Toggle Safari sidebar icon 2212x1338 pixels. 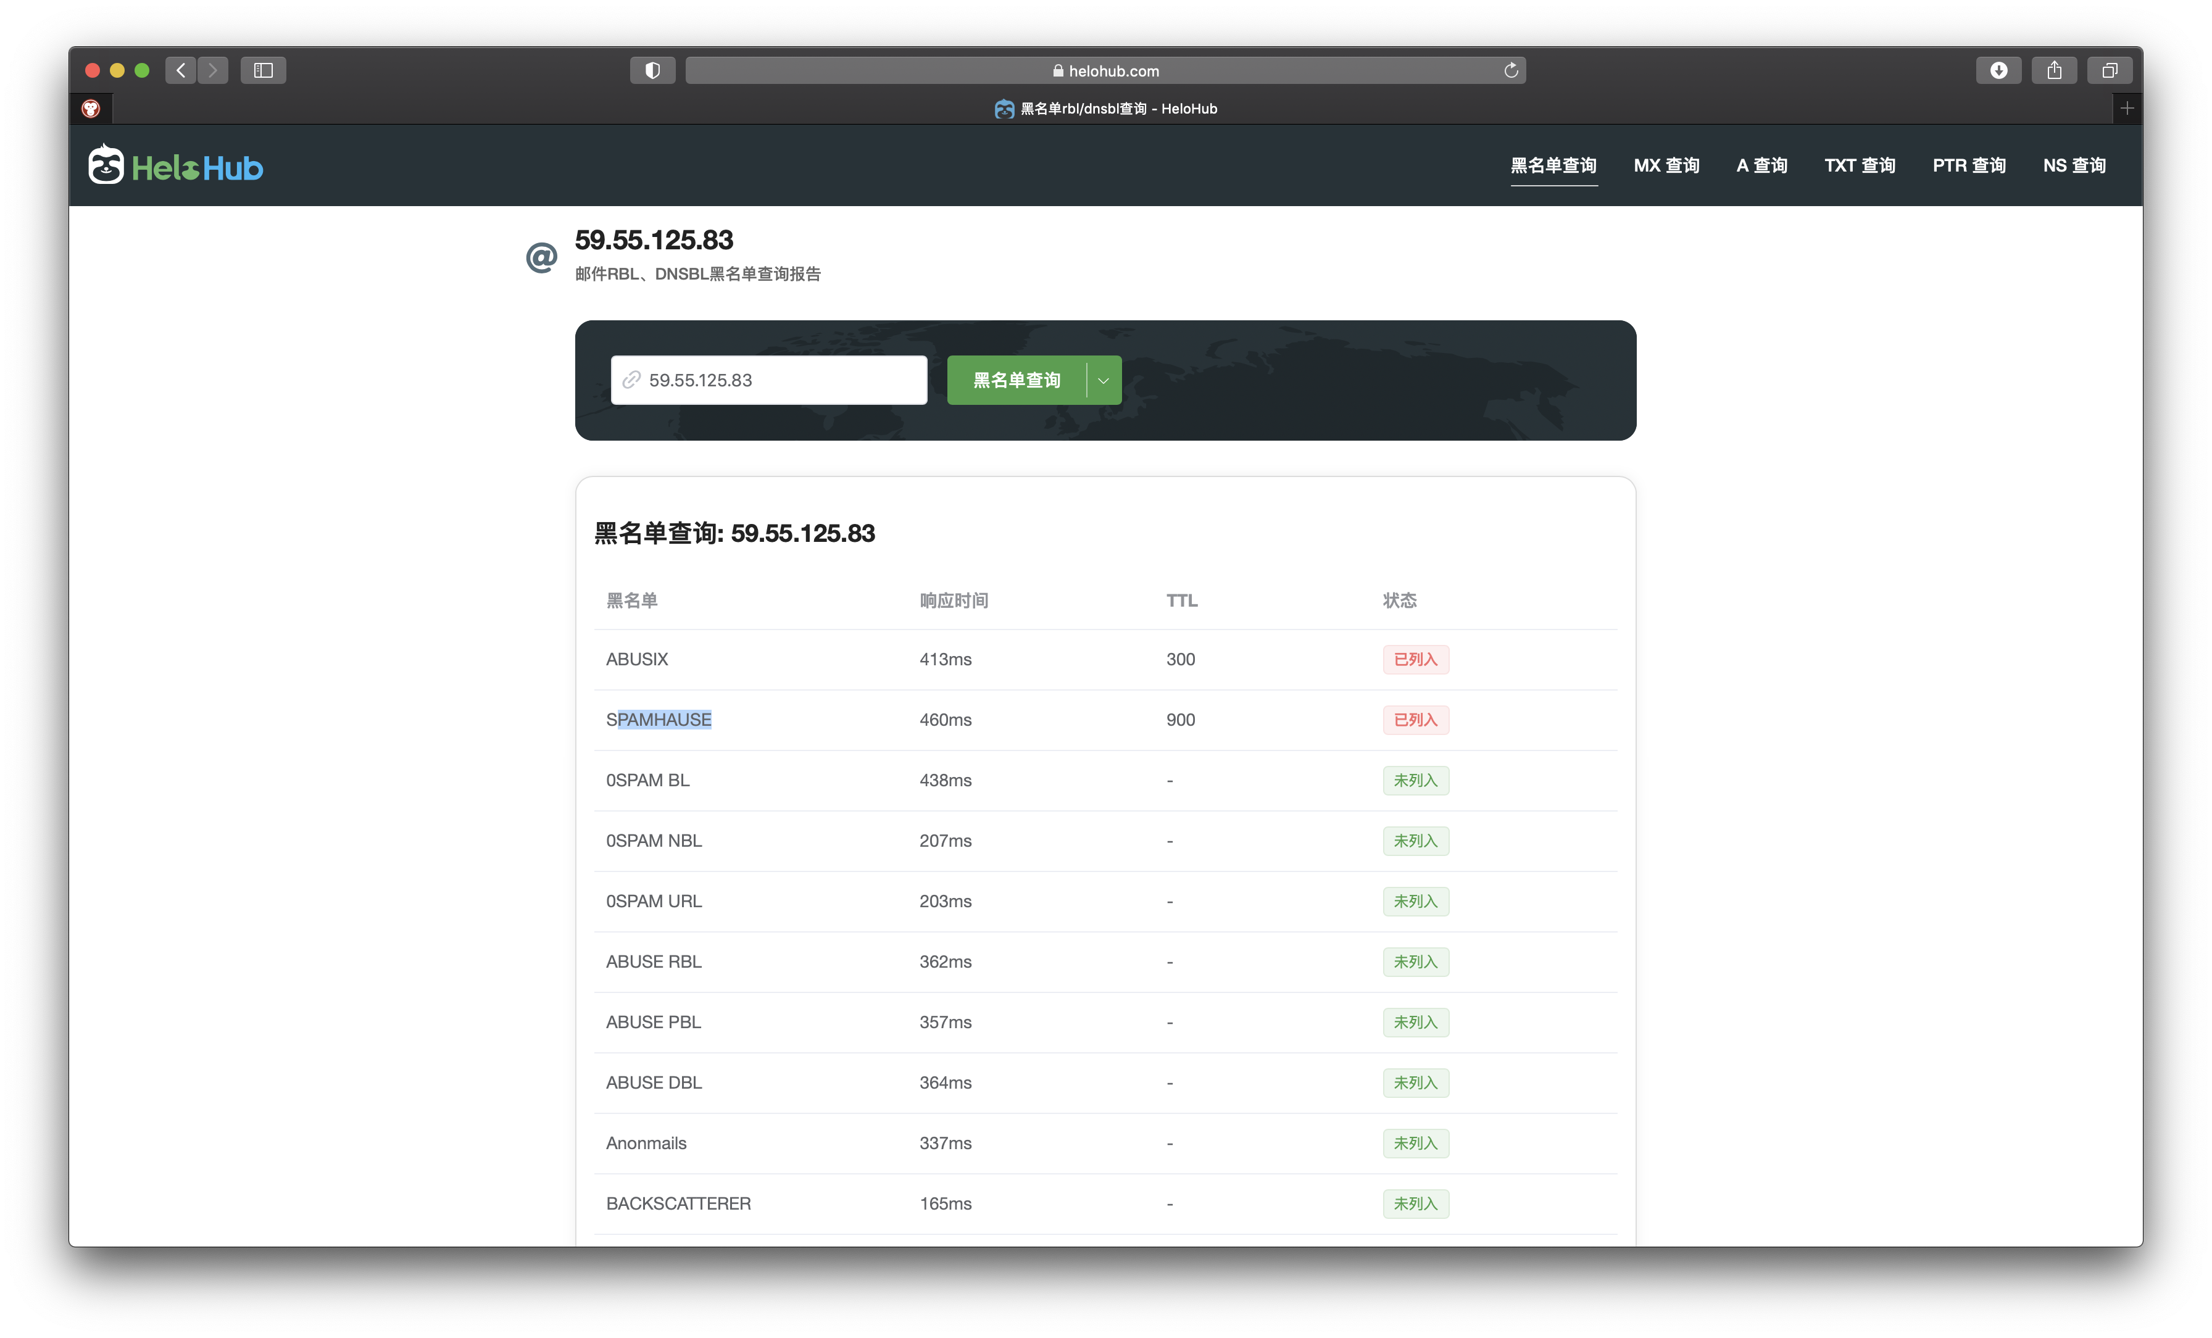263,70
